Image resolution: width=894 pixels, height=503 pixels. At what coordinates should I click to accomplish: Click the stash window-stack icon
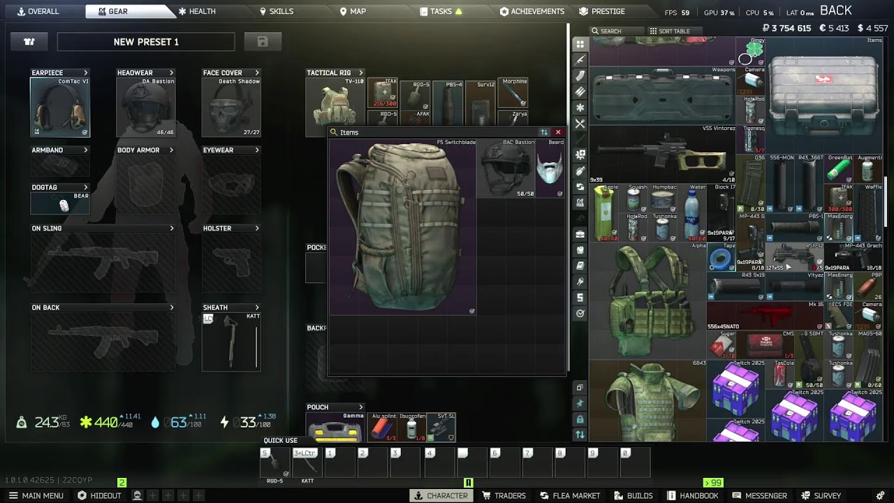[x=580, y=388]
